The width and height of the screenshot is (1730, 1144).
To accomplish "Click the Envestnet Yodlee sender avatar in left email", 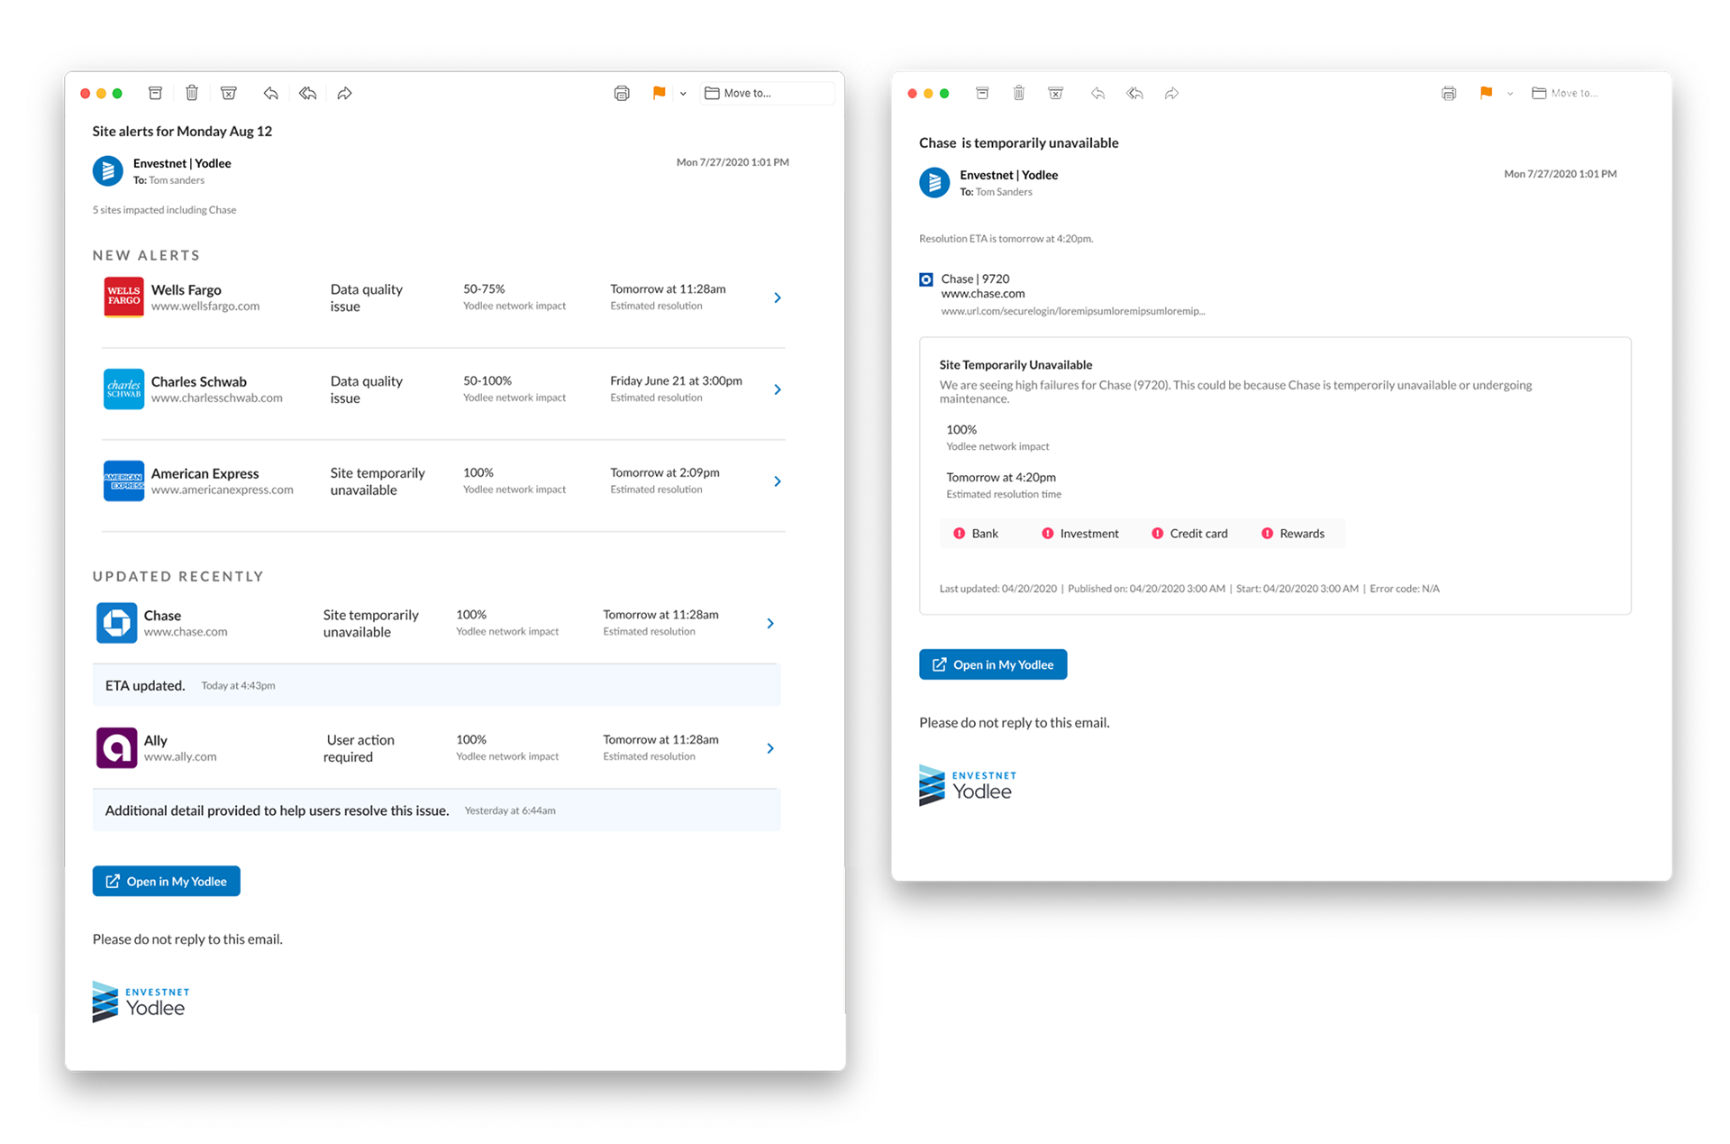I will click(108, 170).
